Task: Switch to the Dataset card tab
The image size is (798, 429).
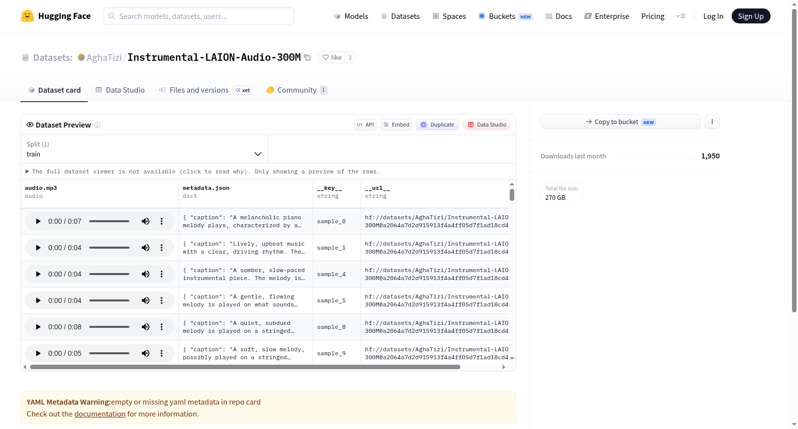Action: tap(54, 90)
